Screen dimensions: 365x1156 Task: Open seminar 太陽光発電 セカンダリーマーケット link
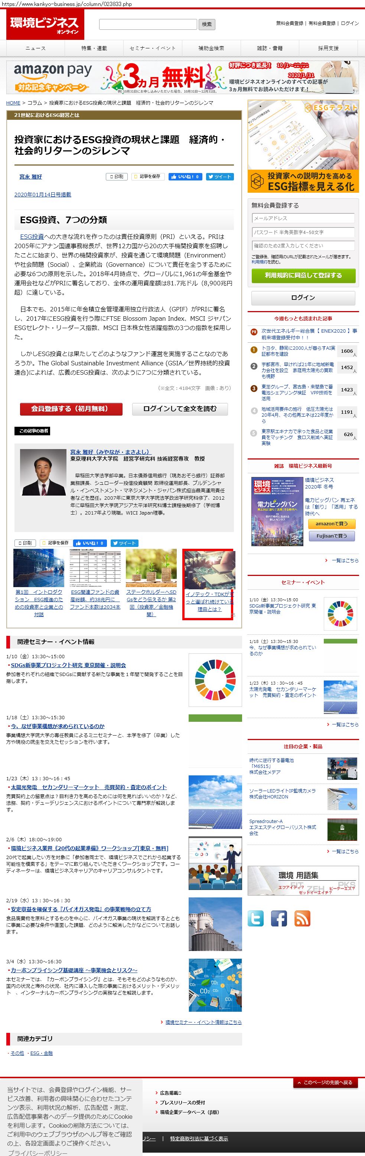pyautogui.click(x=89, y=787)
